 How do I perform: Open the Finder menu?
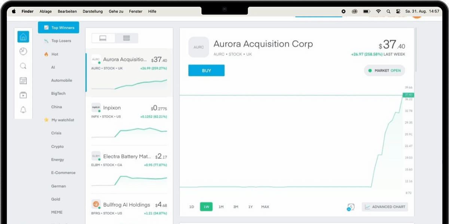[28, 12]
